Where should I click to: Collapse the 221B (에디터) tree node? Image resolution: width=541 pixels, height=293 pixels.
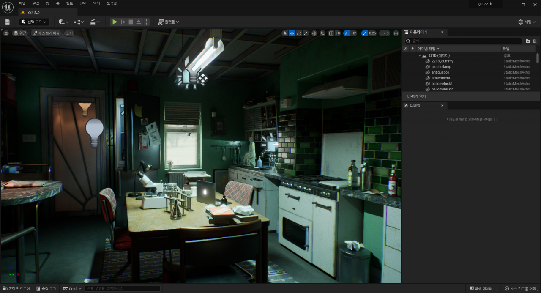point(420,55)
